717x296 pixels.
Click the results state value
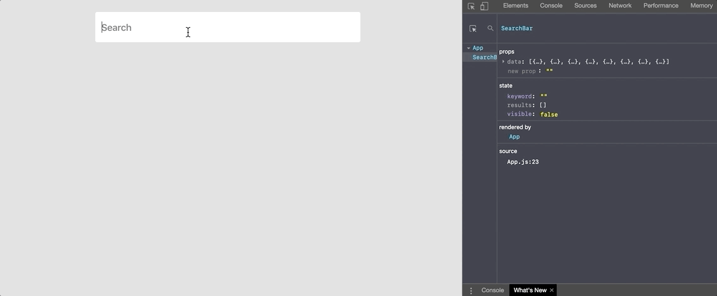(x=543, y=105)
